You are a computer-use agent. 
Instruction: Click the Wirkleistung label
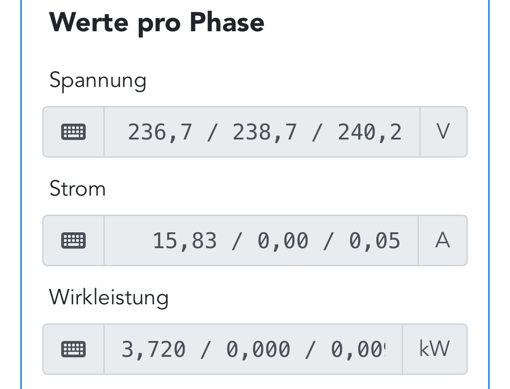(109, 298)
